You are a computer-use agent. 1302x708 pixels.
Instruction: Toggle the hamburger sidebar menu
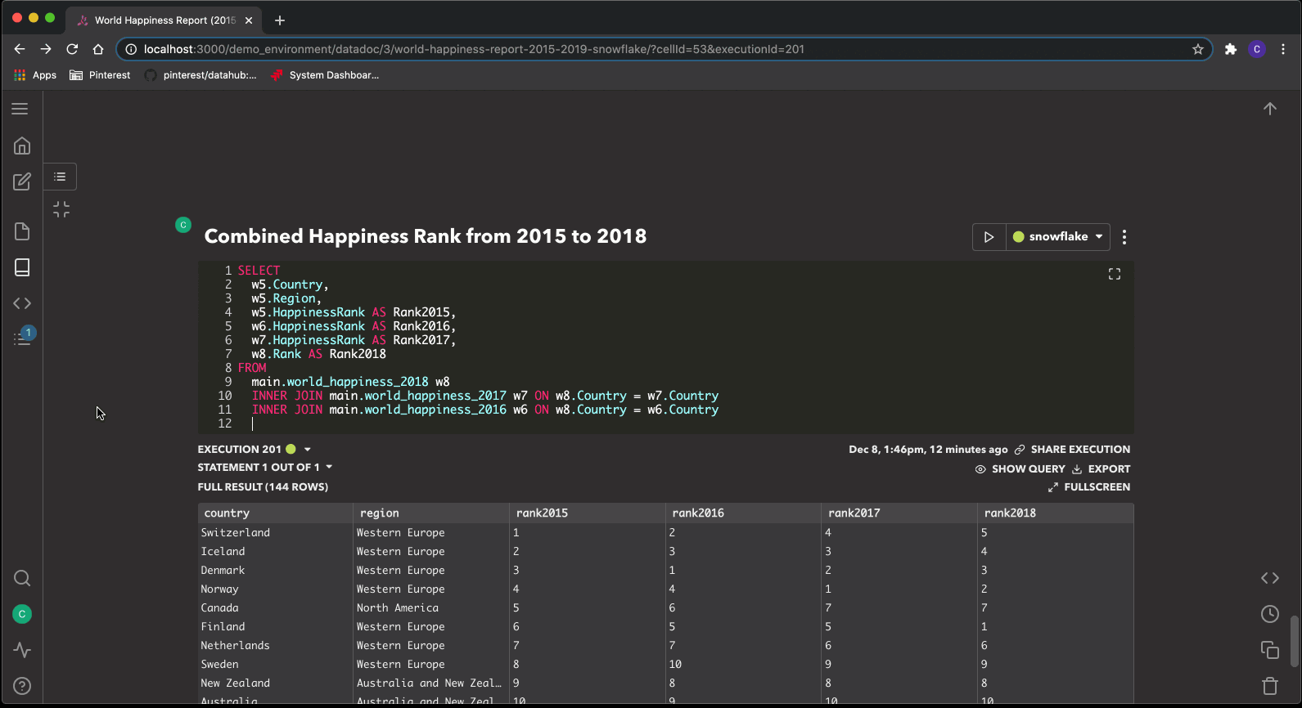tap(20, 109)
